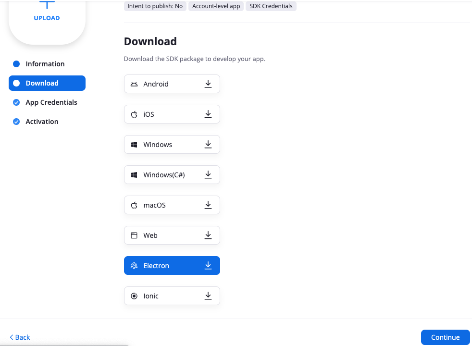
Task: Click the Ionic label text
Action: (151, 296)
